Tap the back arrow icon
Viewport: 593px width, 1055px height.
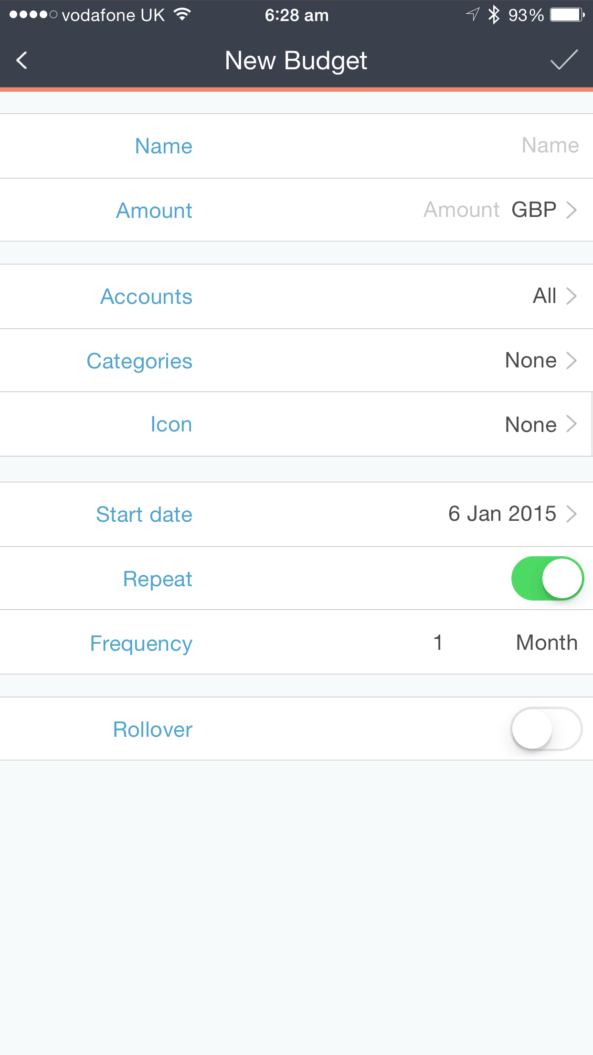pos(22,61)
